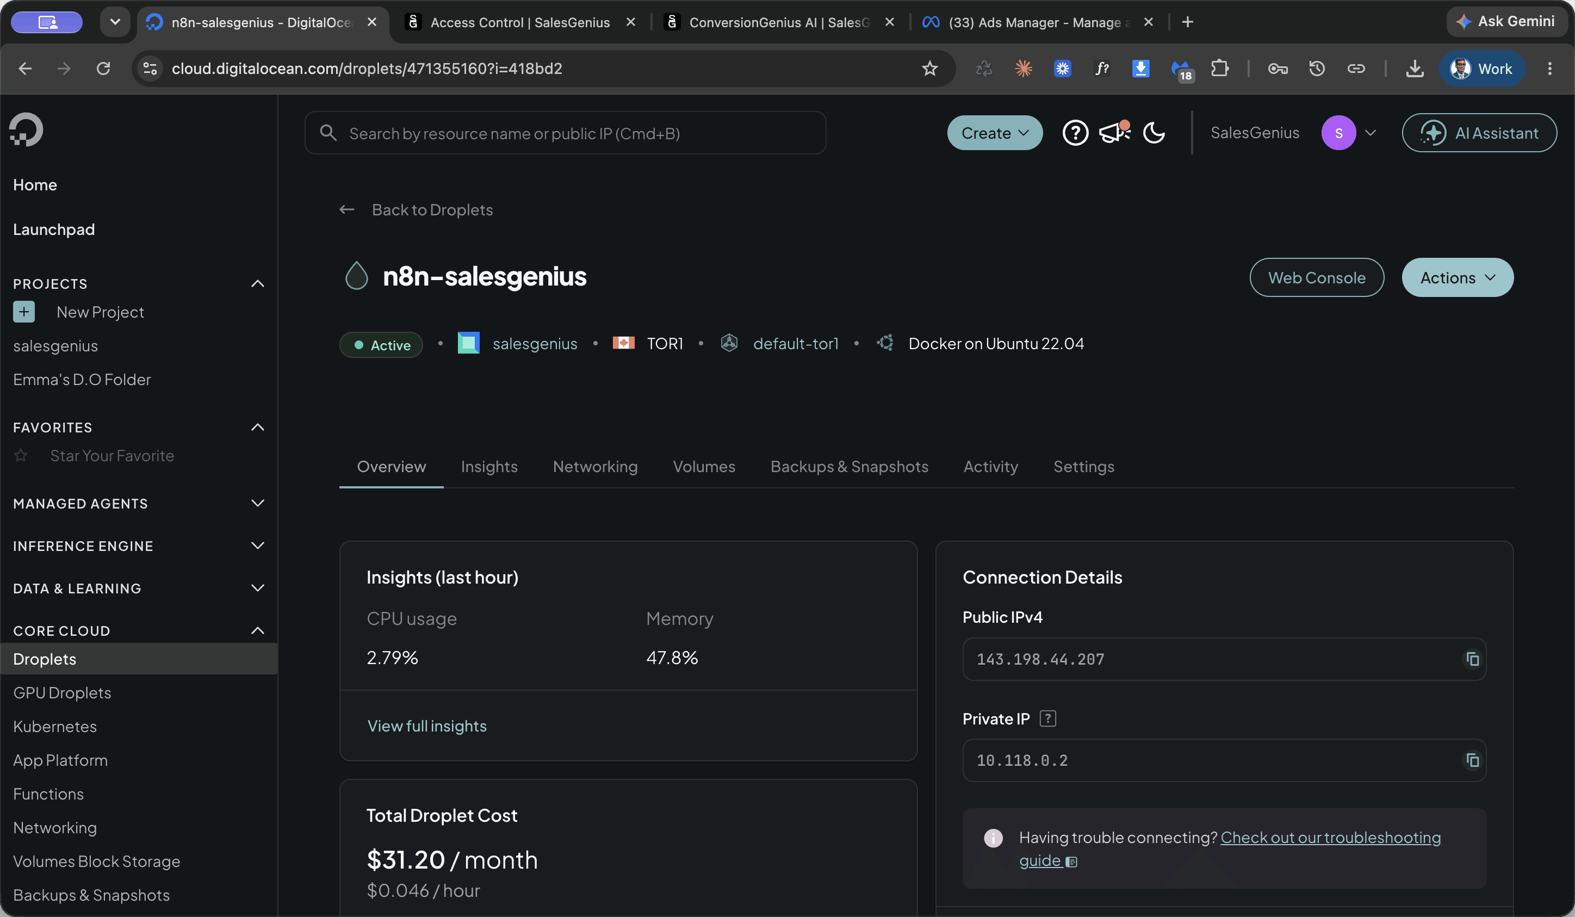Open the Backups & Snapshots tab

(849, 466)
